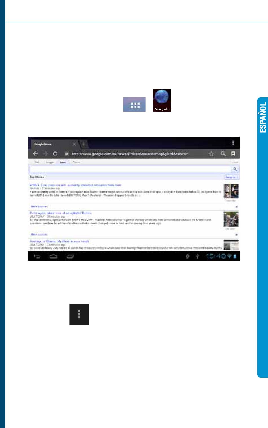Screen dimensions: 268x428
Task: Expand the FOREX story with its arrow
Action: coord(236,207)
